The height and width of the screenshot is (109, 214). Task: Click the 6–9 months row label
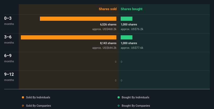point(9,58)
